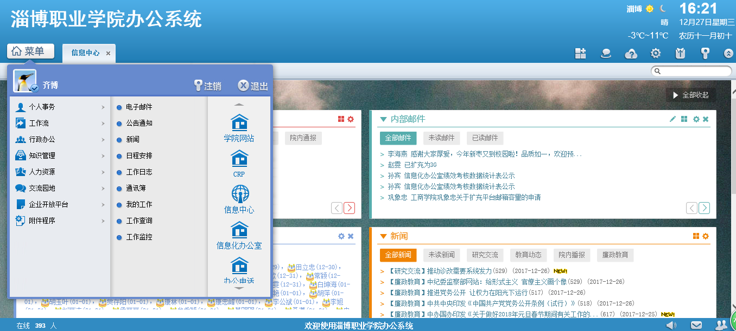Click the 信息中心 globe icon
The image size is (736, 331).
coord(239,194)
